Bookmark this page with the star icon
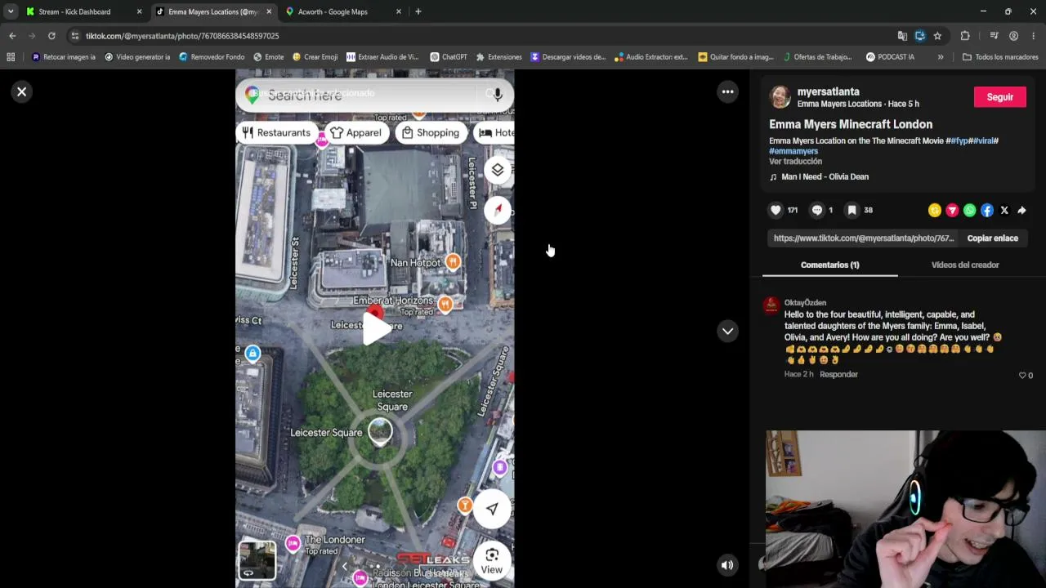Viewport: 1046px width, 588px height. pos(937,36)
